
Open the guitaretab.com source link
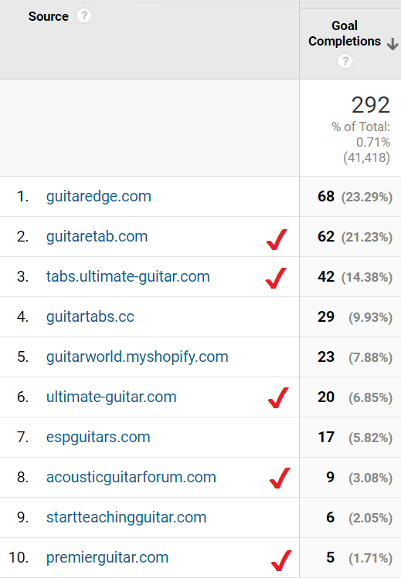97,237
